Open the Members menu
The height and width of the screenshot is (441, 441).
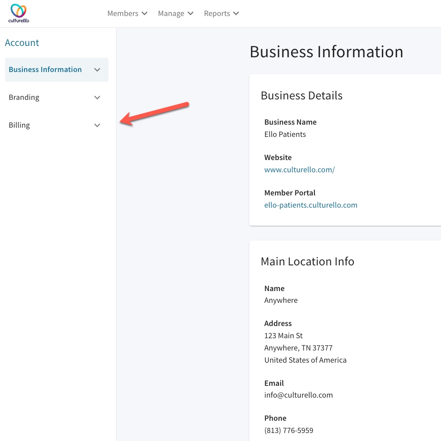click(x=127, y=13)
